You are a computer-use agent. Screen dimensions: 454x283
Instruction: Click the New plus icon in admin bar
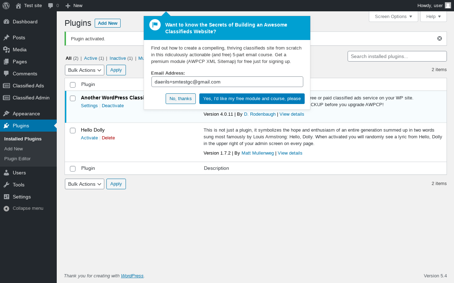pos(68,6)
